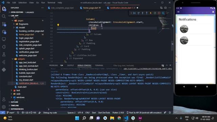Viewport: 217px width, 122px height.
Task: Expand the model folder
Action: pos(22,27)
